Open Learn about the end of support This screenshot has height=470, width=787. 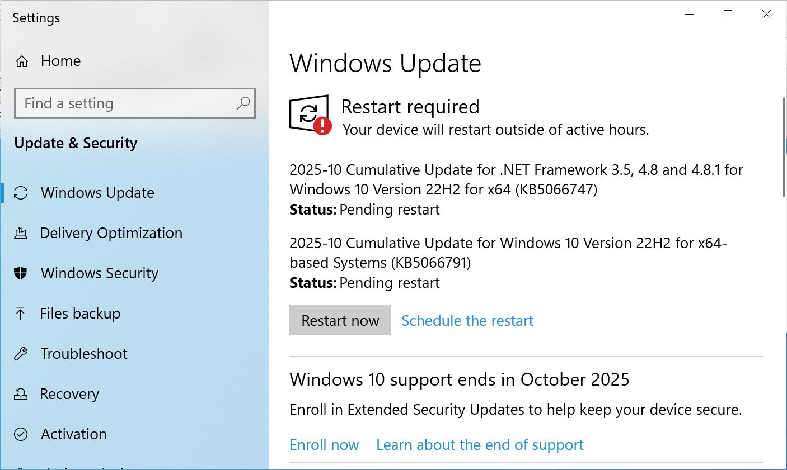click(x=480, y=444)
